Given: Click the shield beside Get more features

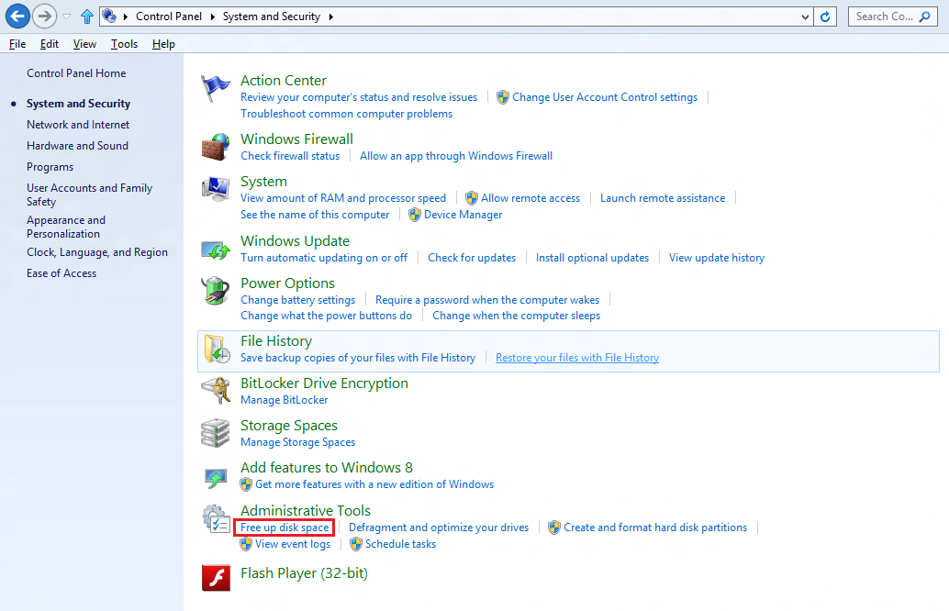Looking at the screenshot, I should coord(246,484).
